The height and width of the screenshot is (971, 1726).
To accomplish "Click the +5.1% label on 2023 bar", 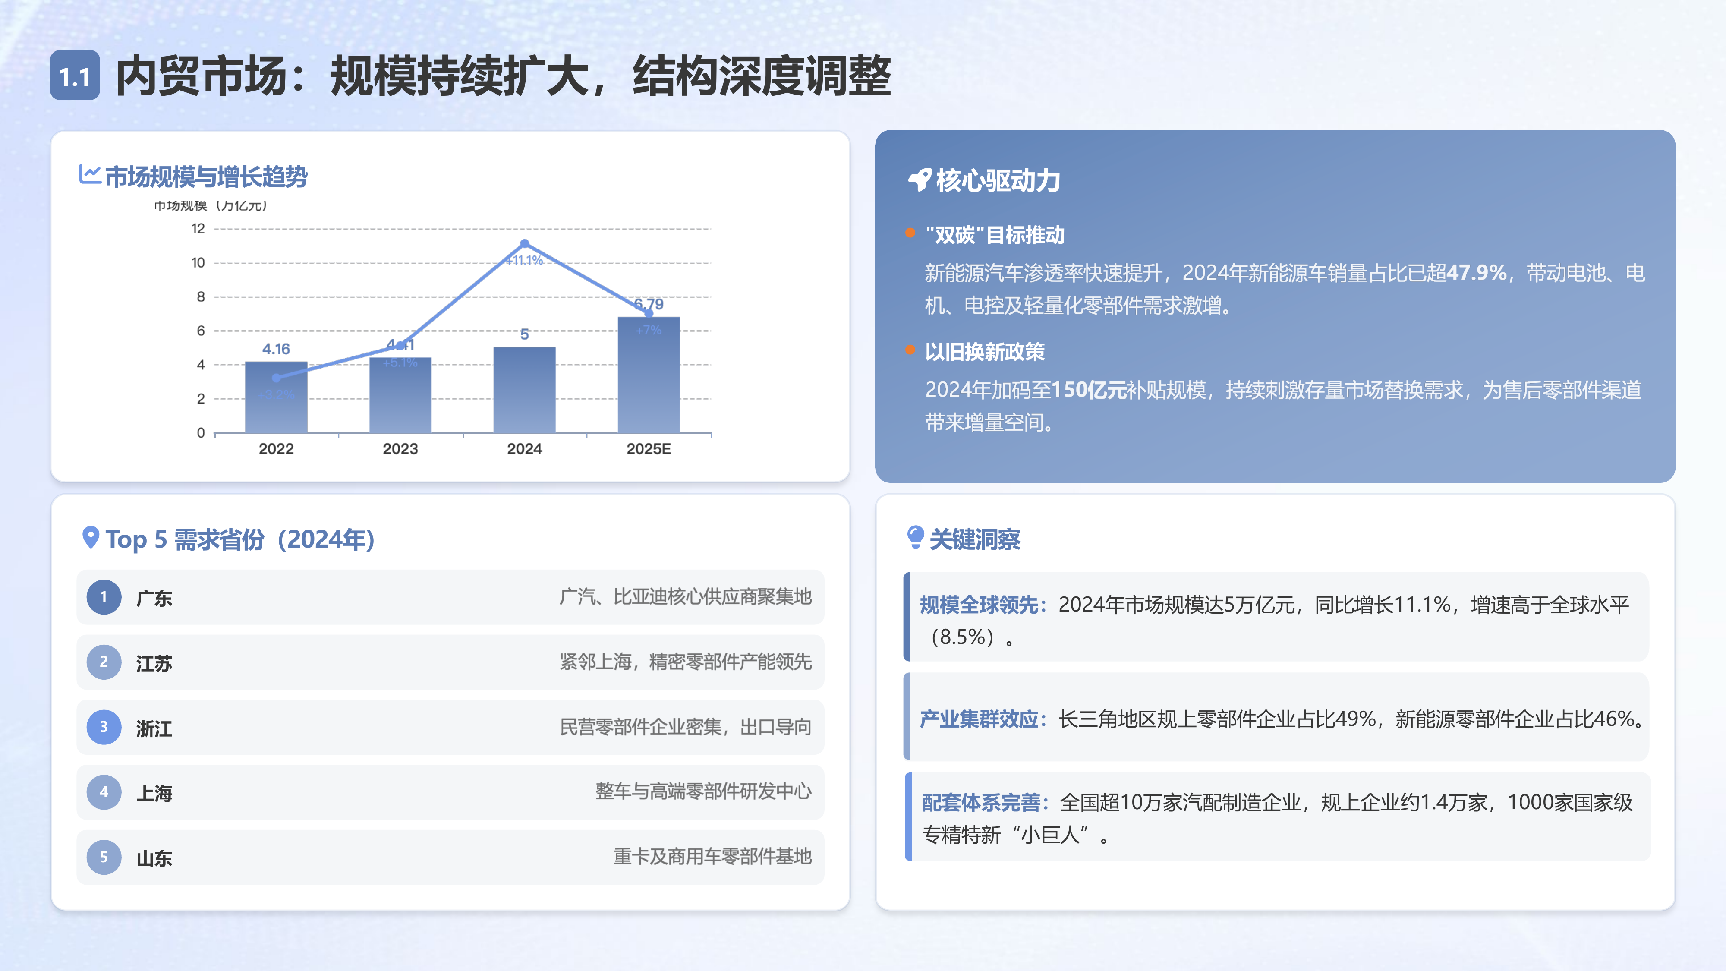I will [x=400, y=363].
